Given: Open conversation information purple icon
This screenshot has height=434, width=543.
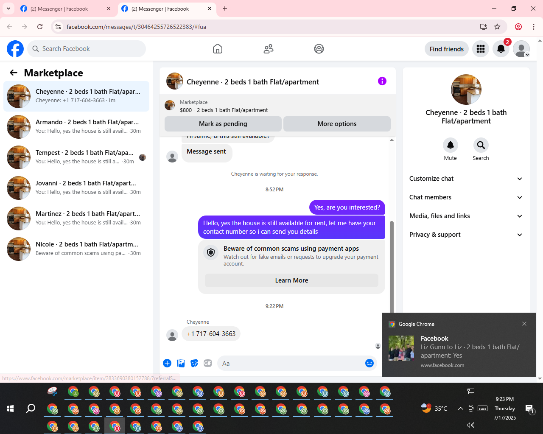Looking at the screenshot, I should point(382,81).
